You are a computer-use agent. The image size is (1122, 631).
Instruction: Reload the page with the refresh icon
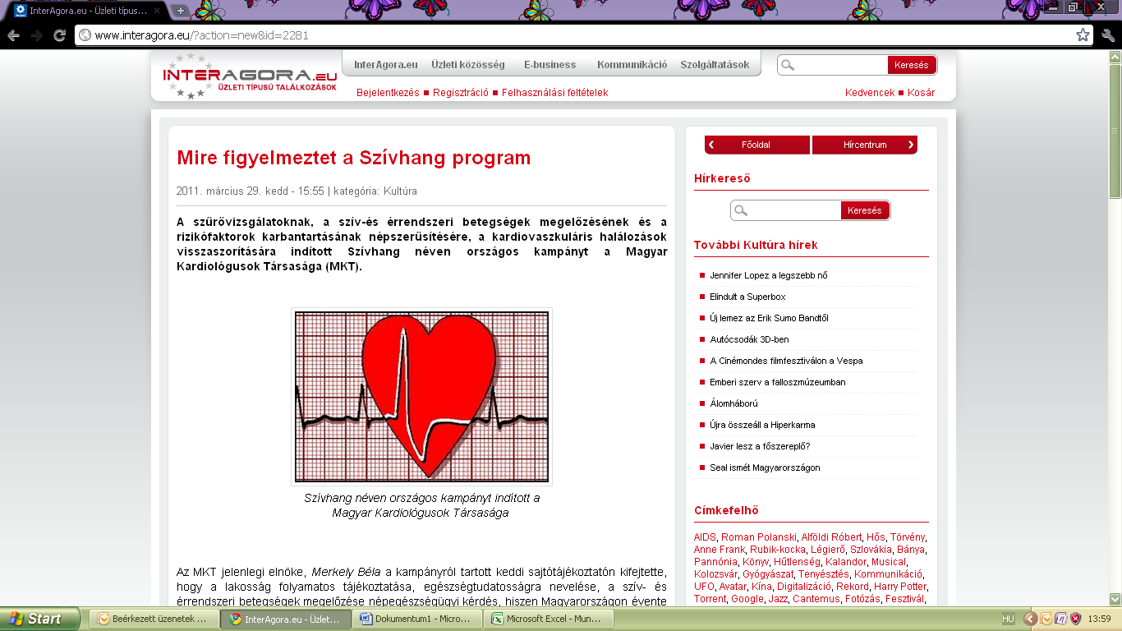(59, 35)
